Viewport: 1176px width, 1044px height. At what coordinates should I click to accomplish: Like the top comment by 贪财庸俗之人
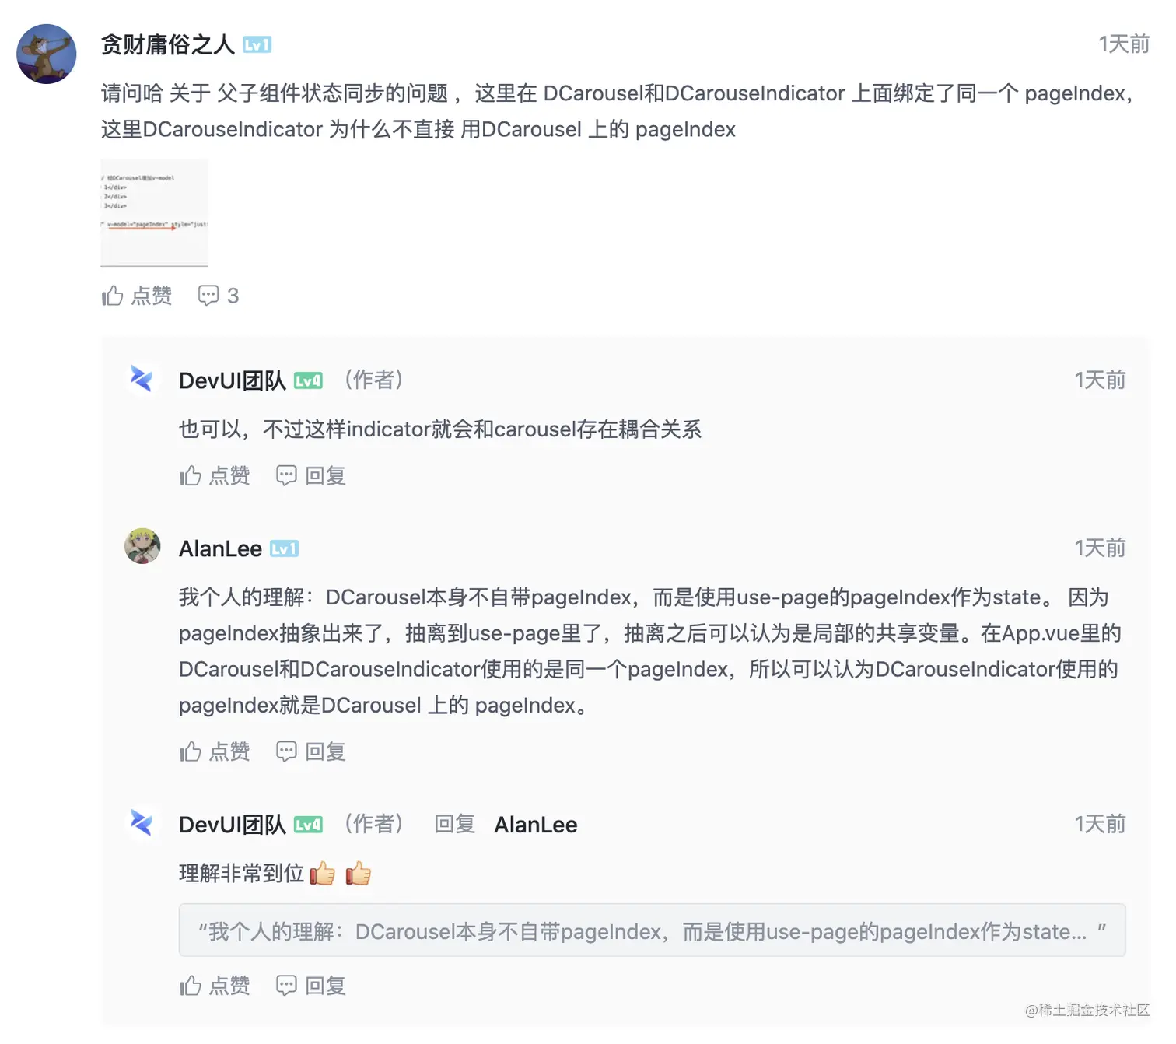[x=137, y=296]
